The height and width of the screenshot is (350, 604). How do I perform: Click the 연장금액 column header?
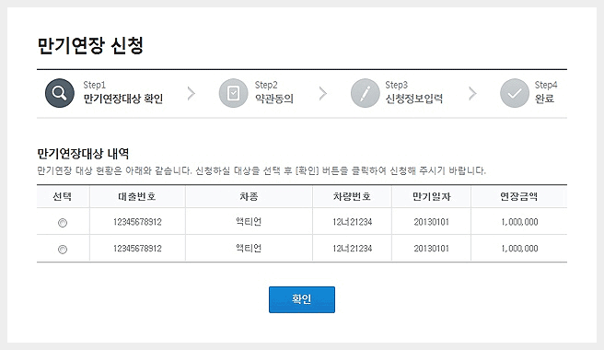click(x=519, y=196)
